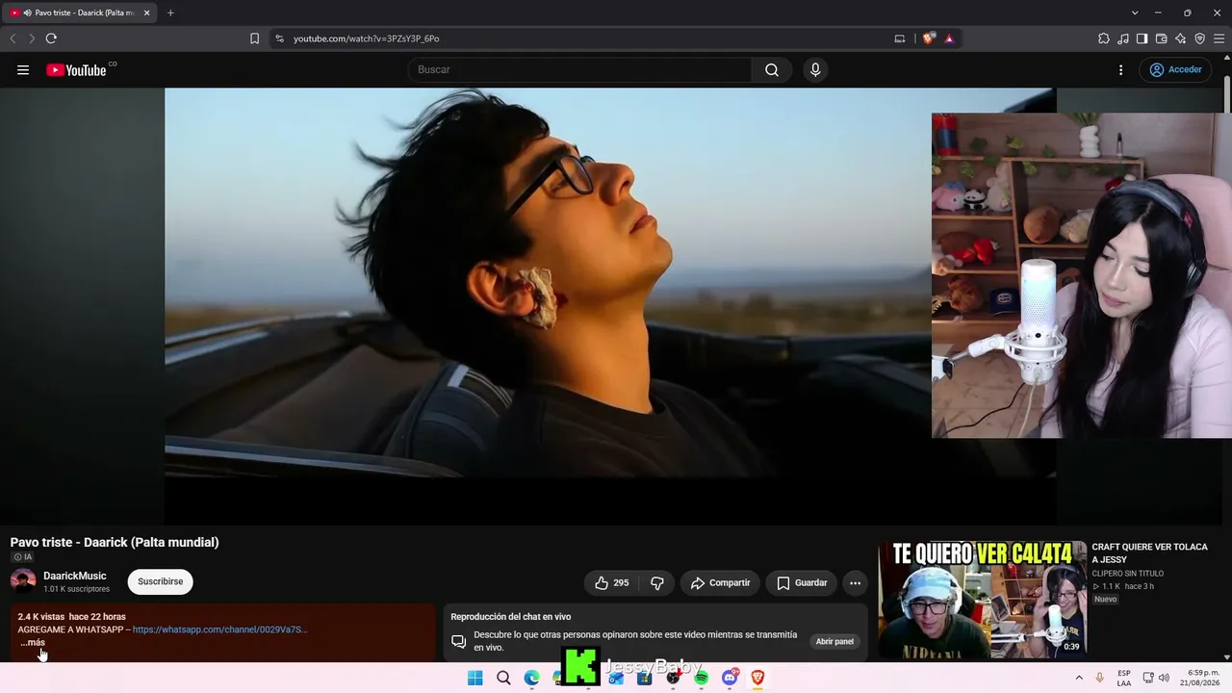Image resolution: width=1232 pixels, height=693 pixels.
Task: Open the TE QUIERO VER C4L4T4 thumbnail
Action: pyautogui.click(x=982, y=599)
